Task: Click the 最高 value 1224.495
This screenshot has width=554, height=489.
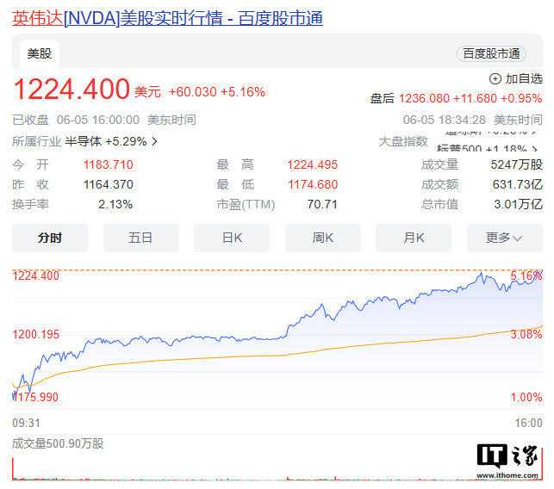Action: (x=313, y=165)
